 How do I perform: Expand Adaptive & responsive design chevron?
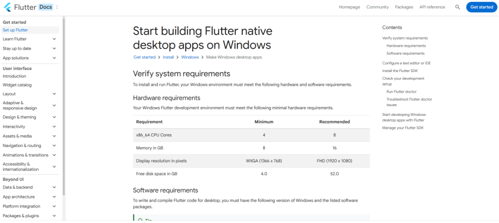click(x=54, y=105)
